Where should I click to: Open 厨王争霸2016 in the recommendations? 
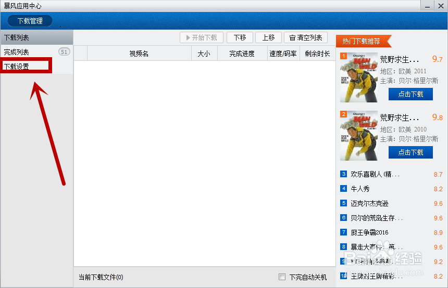click(369, 232)
